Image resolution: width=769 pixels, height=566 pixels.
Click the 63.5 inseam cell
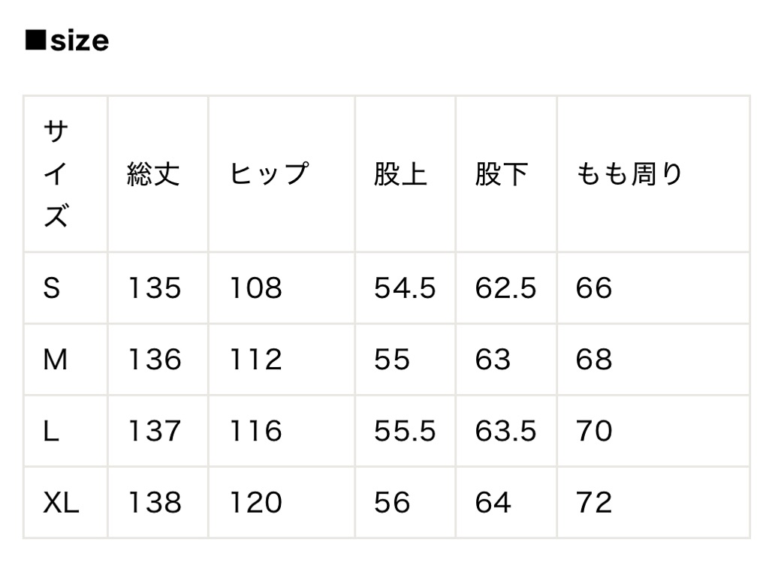(x=505, y=431)
